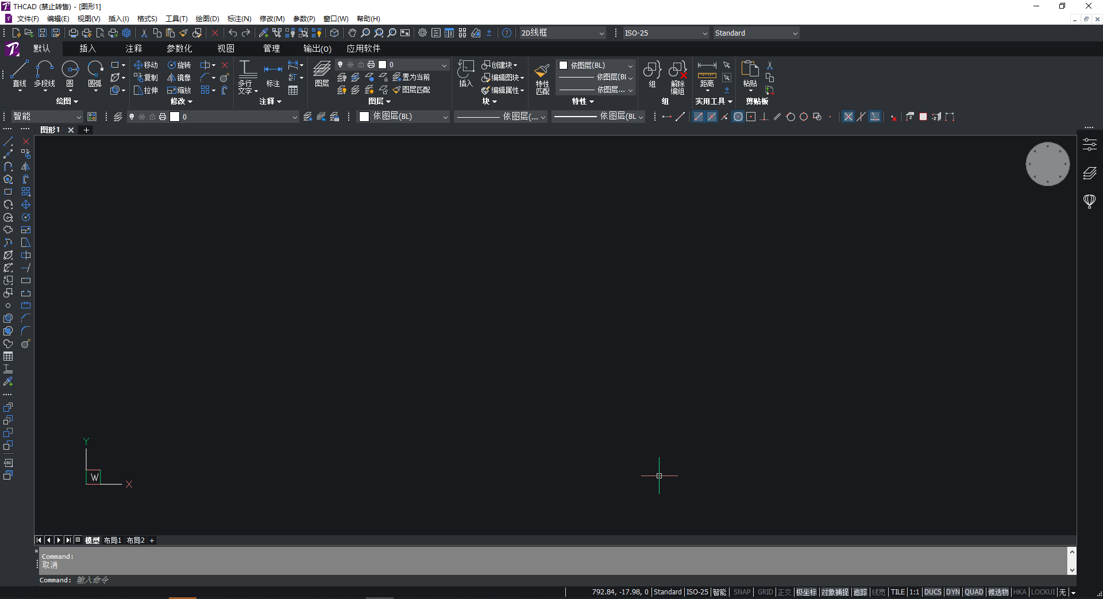1103x599 pixels.
Task: Open the 格式(S) menu
Action: [147, 19]
